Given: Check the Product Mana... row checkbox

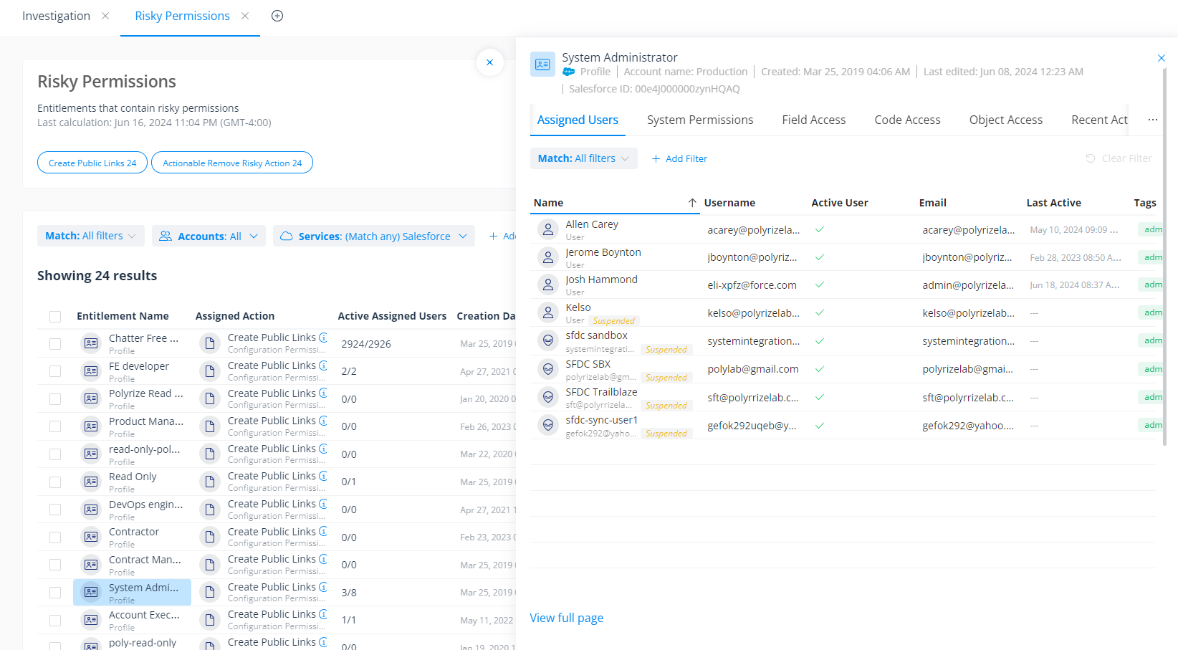Looking at the screenshot, I should (x=55, y=426).
